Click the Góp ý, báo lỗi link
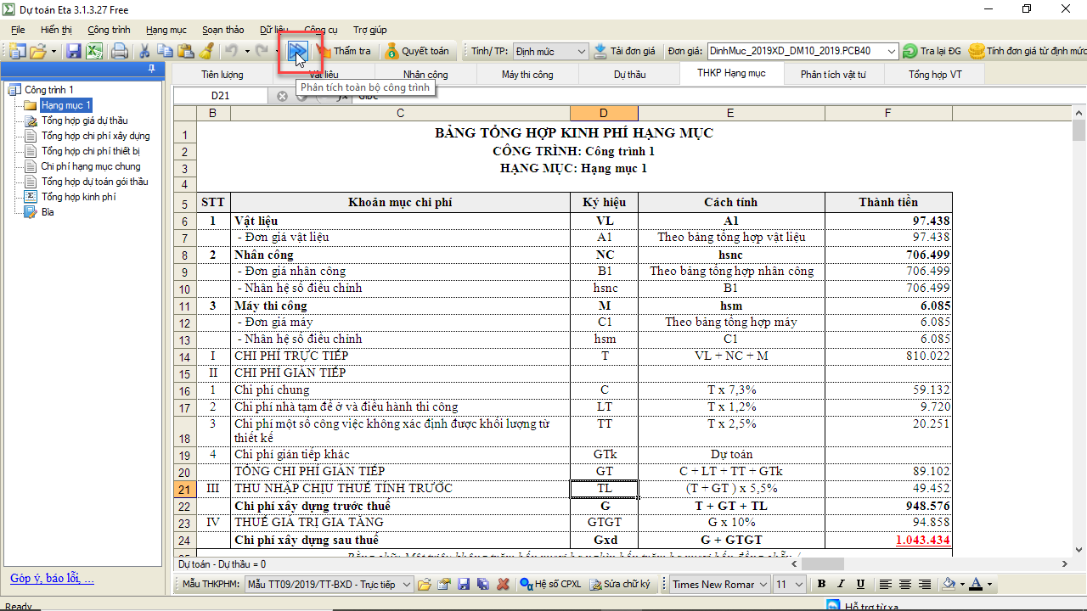Image resolution: width=1087 pixels, height=611 pixels. pos(52,579)
